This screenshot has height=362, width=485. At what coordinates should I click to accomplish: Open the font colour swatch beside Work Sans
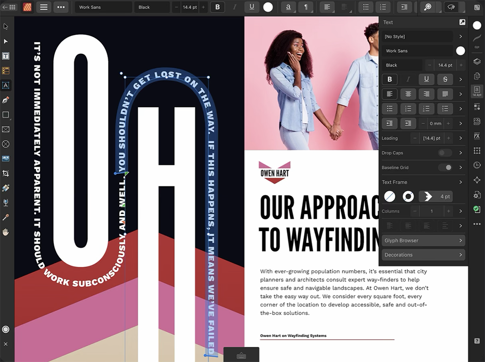tap(460, 51)
